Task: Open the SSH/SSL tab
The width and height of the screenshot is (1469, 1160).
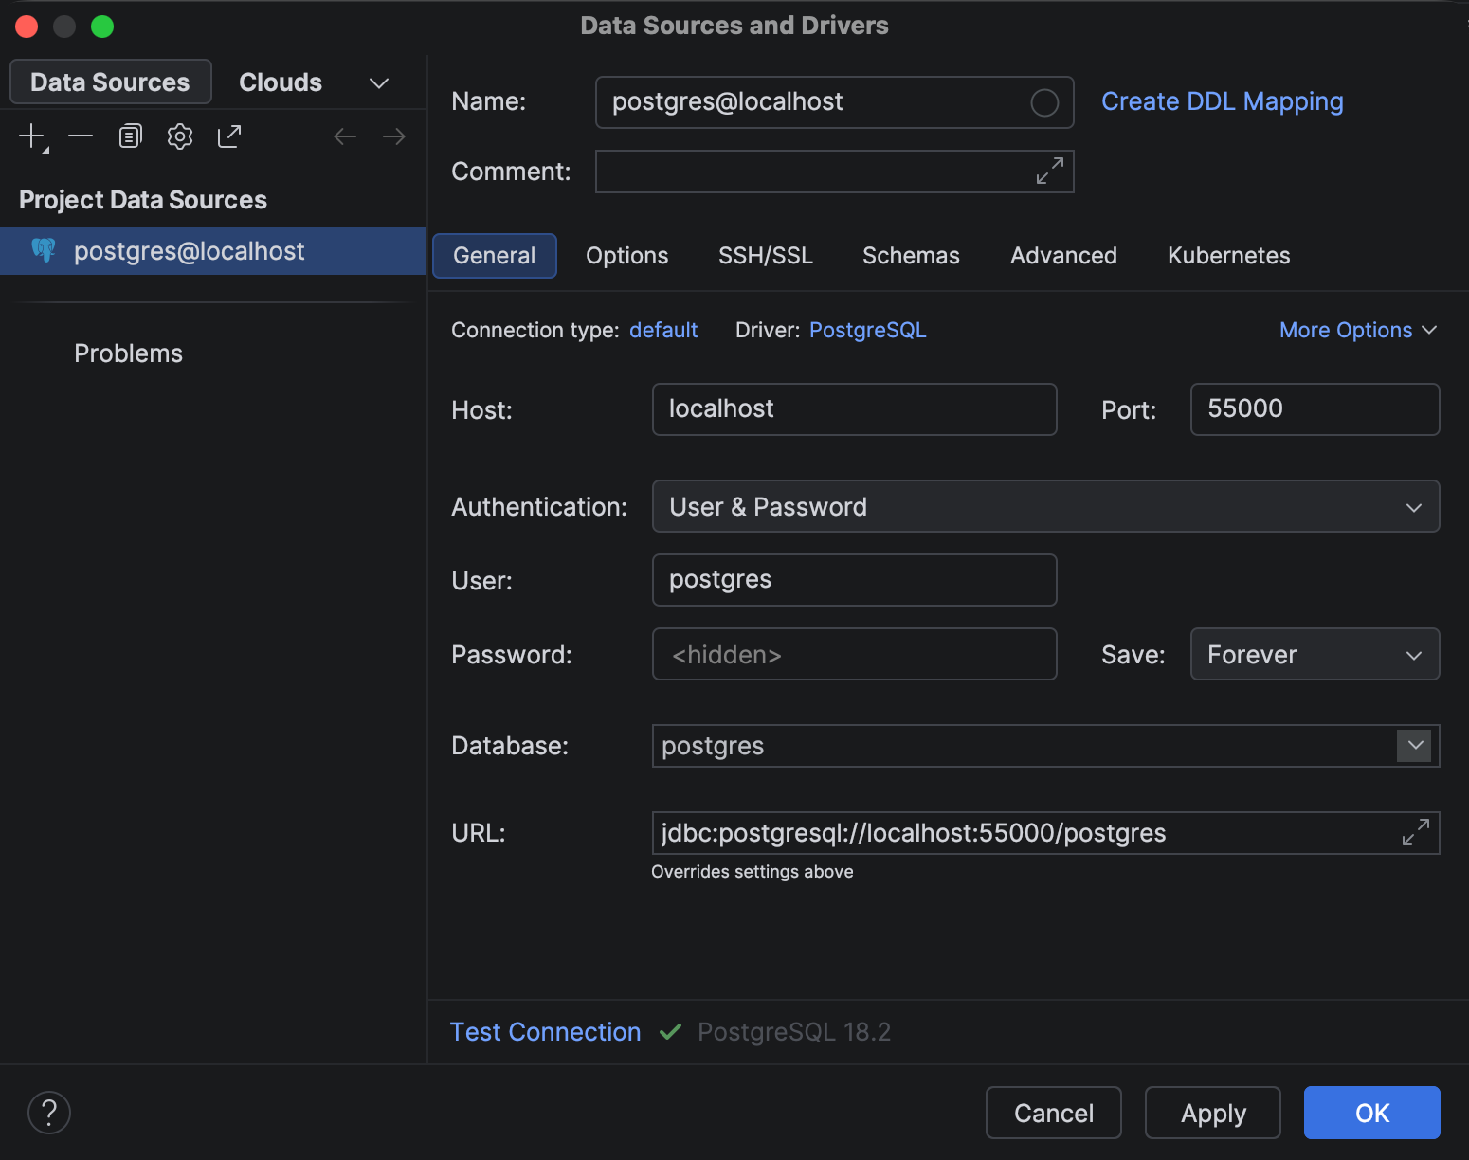Action: tap(766, 256)
